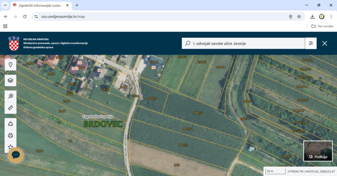View site information icon in address bar
Screen dimensions: 337x176
36,16
